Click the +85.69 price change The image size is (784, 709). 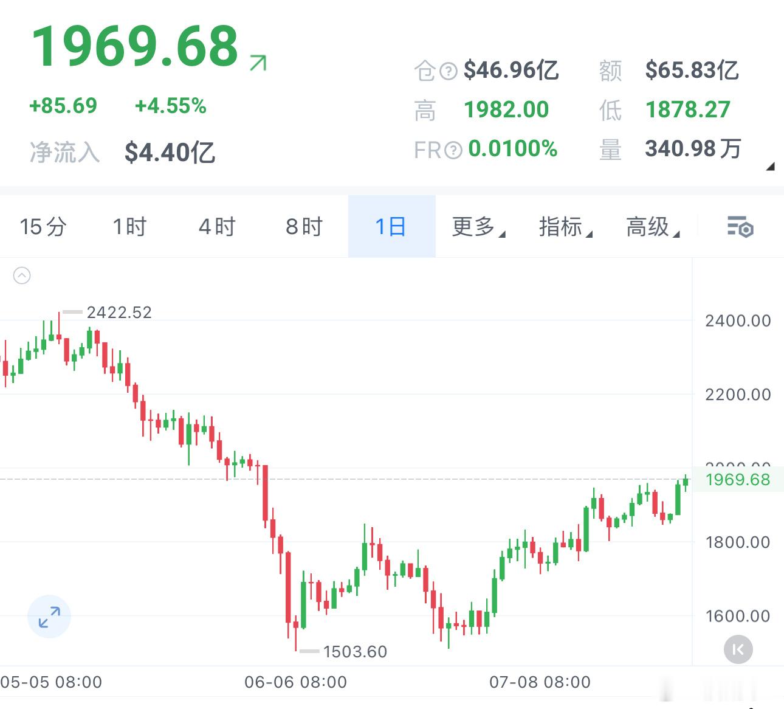click(x=63, y=106)
